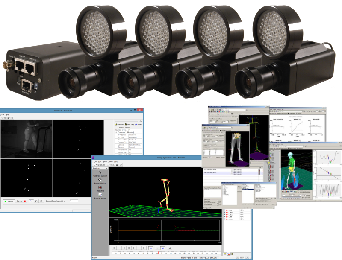Open Model Building tab in skeleton animation window
The image size is (342, 260).
coord(292,148)
